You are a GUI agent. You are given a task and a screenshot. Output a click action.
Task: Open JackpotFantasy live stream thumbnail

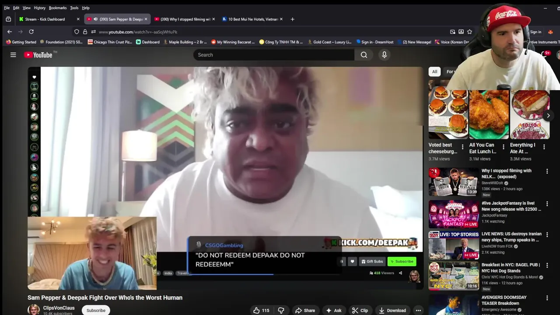pyautogui.click(x=454, y=214)
